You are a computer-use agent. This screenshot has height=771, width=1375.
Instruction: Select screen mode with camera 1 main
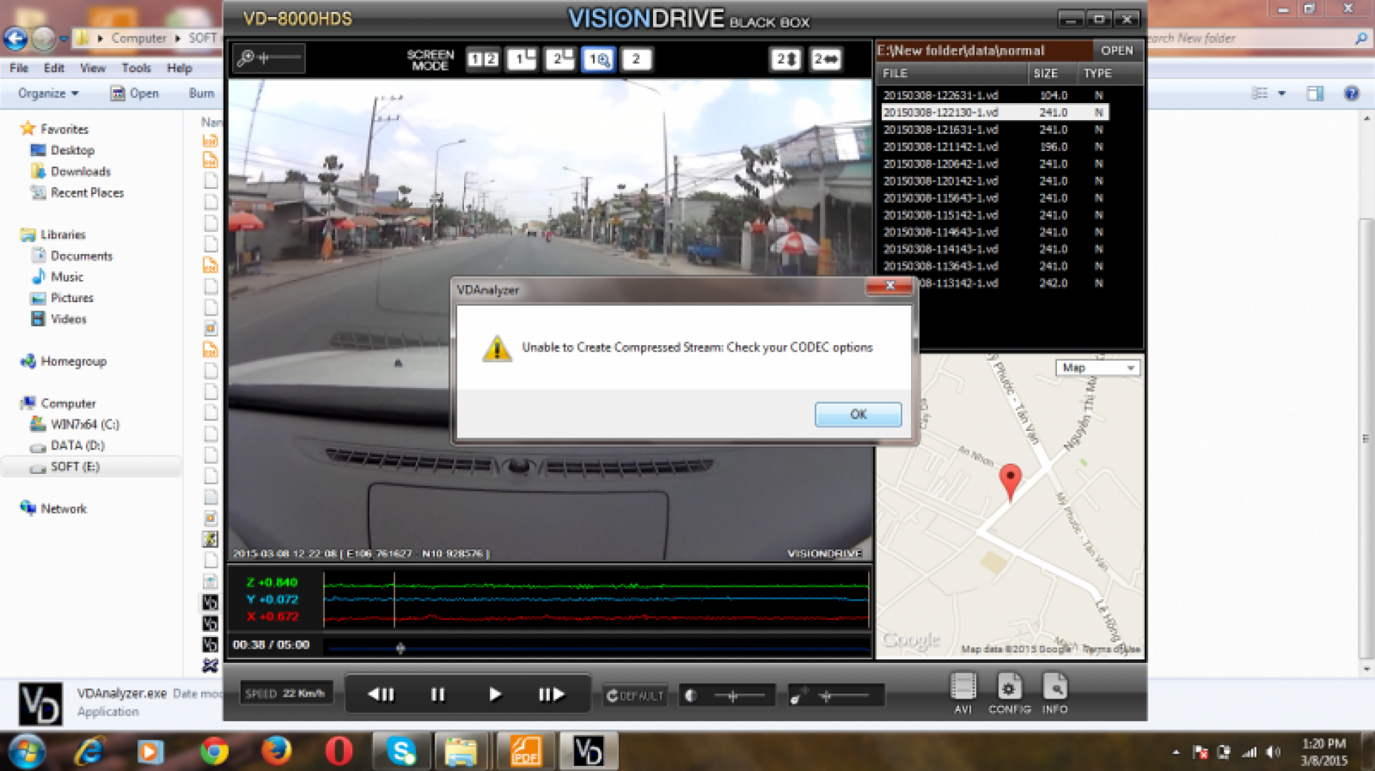(521, 59)
